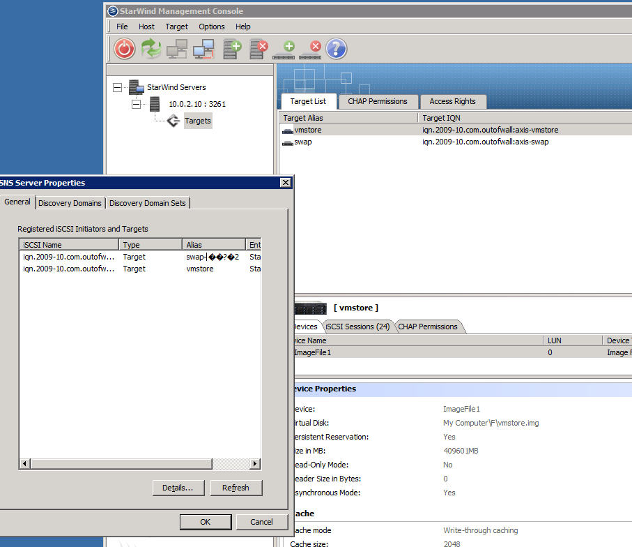This screenshot has width=632, height=547.
Task: Click the add target green plus icon
Action: coord(284,50)
